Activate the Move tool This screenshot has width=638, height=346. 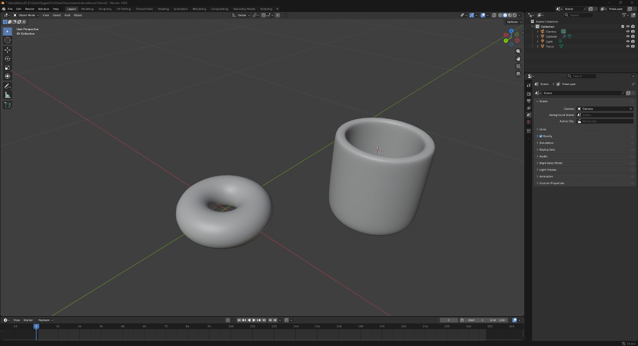7,50
